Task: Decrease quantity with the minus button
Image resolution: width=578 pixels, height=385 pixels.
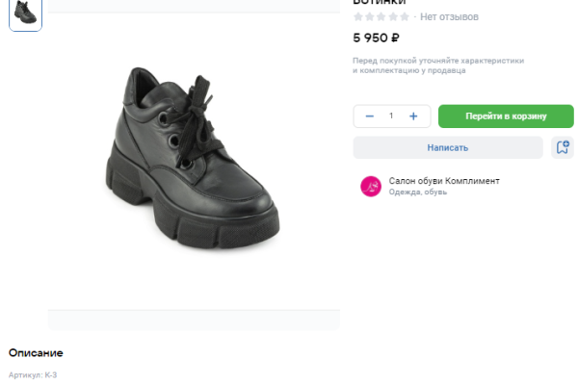Action: 369,116
